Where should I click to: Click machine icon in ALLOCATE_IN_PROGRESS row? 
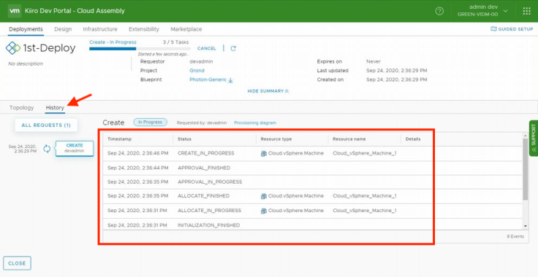(263, 211)
